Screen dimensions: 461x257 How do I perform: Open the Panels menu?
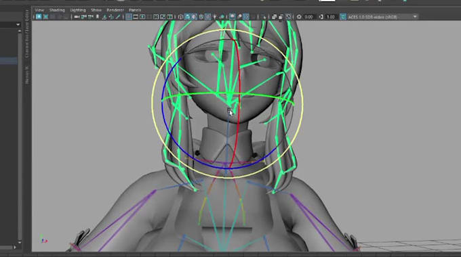(x=135, y=10)
